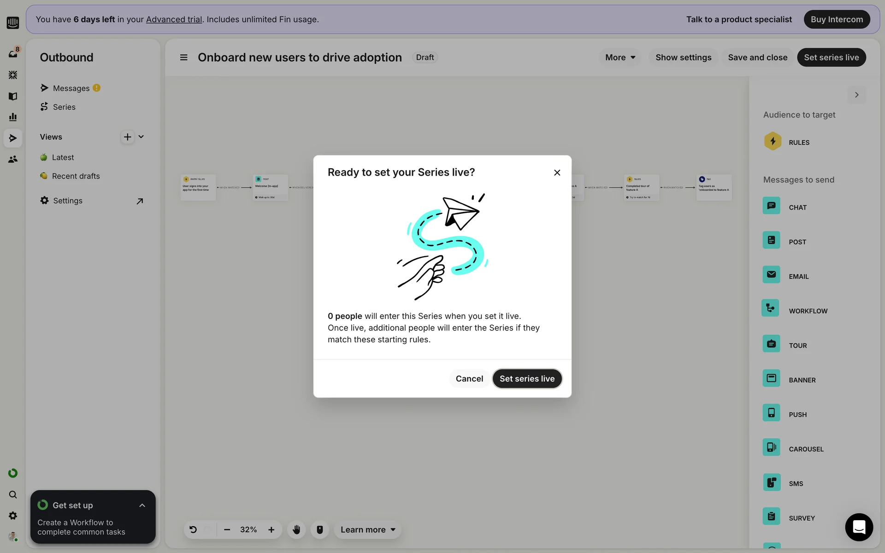
Task: Follow the Advanced trial link
Action: [x=174, y=19]
